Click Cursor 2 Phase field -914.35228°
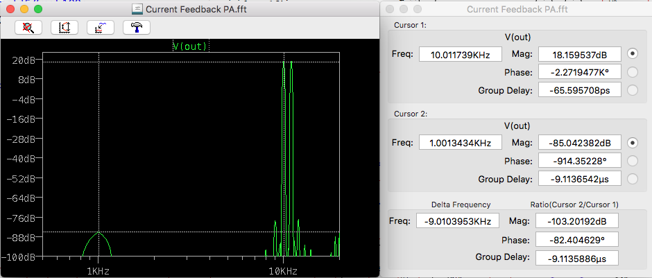The width and height of the screenshot is (652, 278). (x=580, y=161)
